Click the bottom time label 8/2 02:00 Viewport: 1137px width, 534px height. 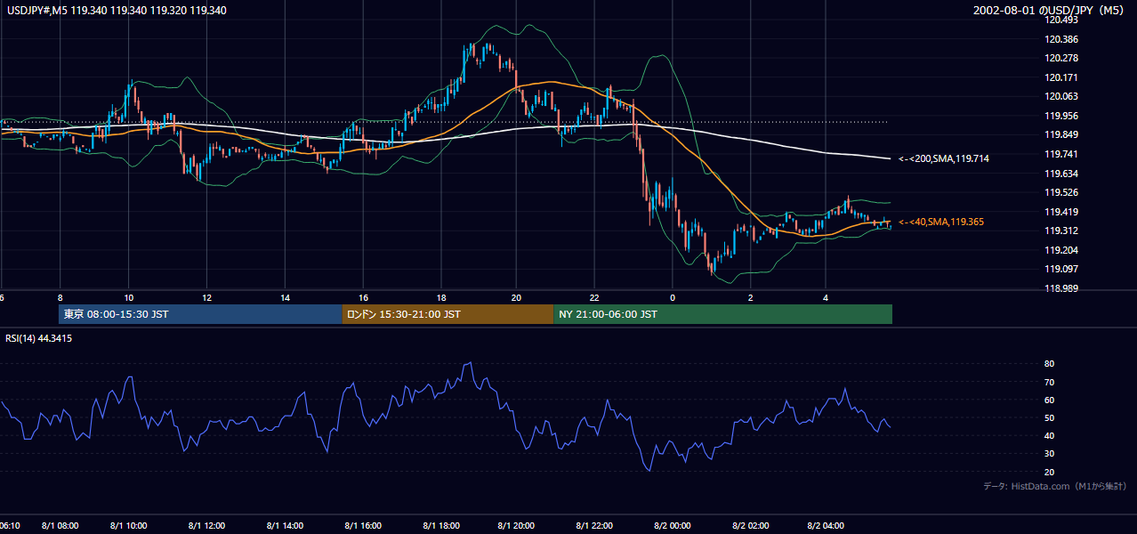point(750,525)
